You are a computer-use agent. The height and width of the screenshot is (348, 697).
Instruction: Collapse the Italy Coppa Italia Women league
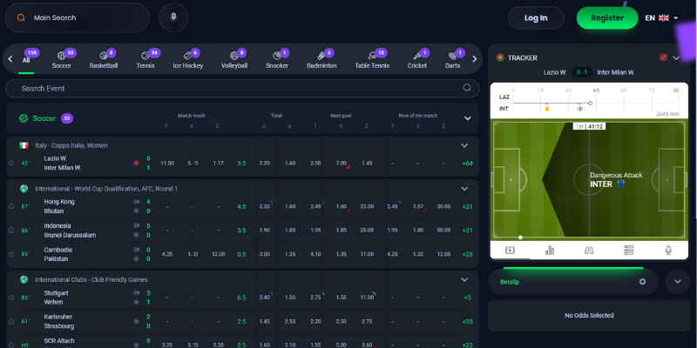tap(464, 145)
